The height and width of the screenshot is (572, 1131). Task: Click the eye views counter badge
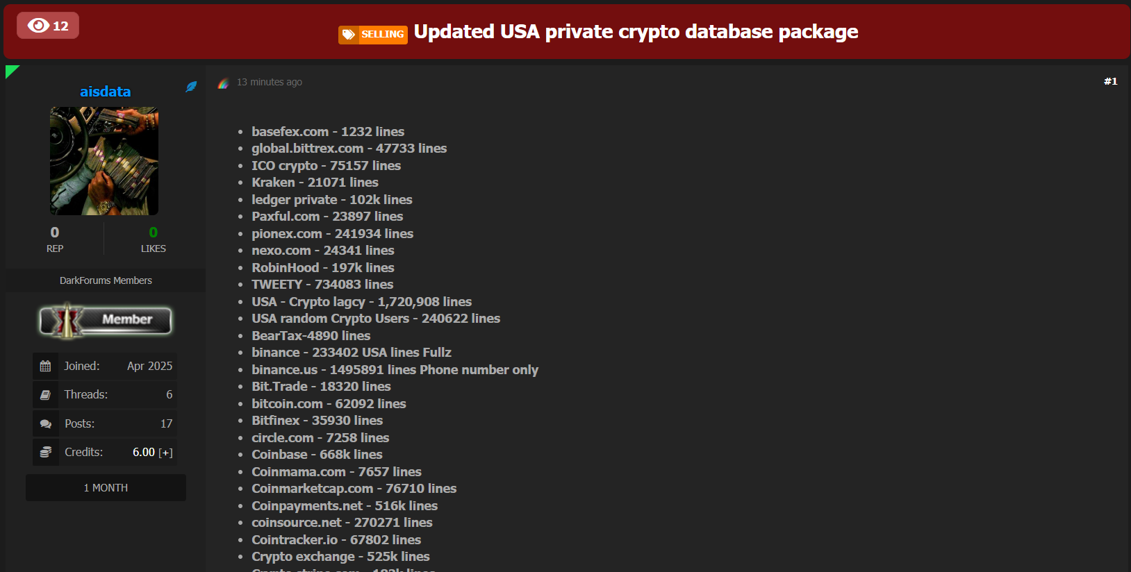click(48, 26)
